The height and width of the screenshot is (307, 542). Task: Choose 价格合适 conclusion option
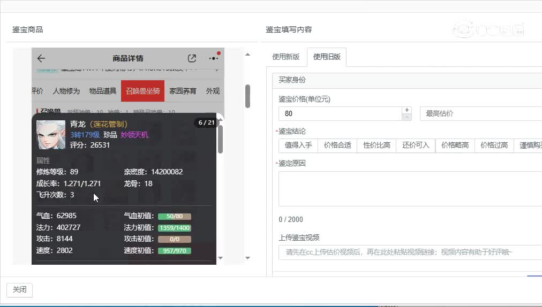[337, 145]
